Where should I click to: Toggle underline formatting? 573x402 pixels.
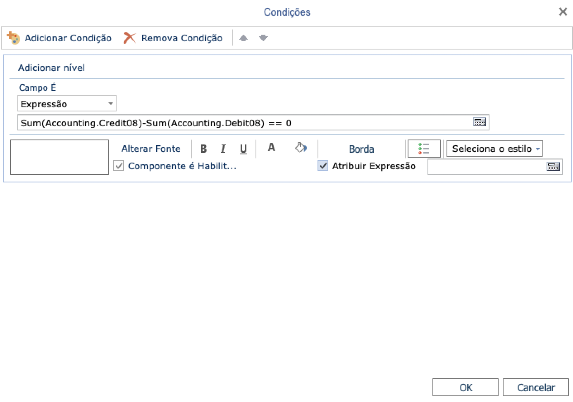pyautogui.click(x=244, y=149)
